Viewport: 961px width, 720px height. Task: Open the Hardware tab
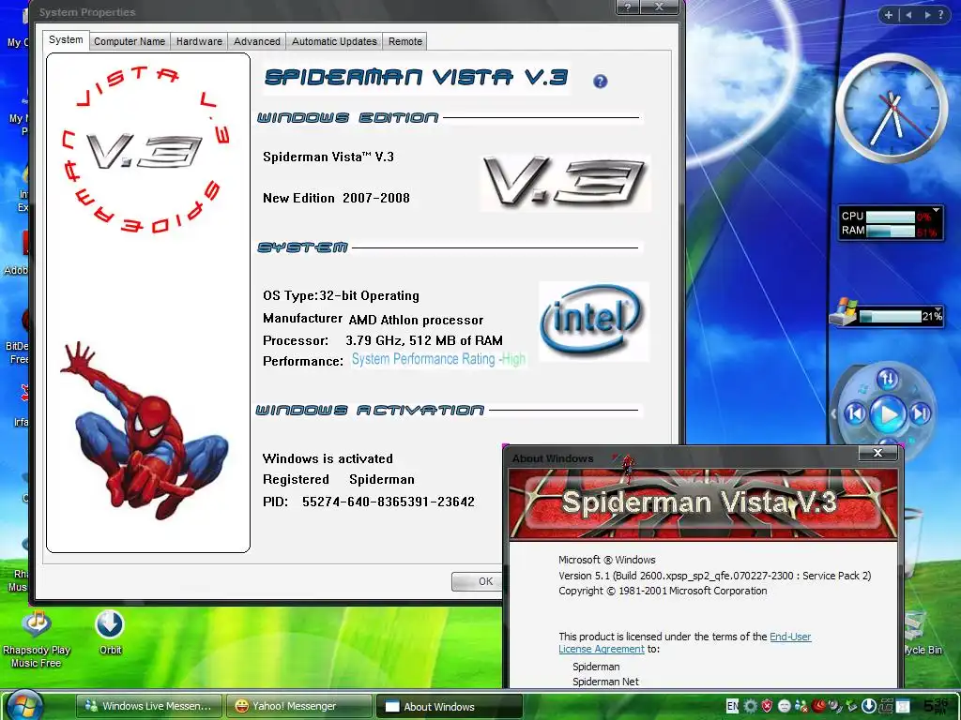click(x=199, y=41)
